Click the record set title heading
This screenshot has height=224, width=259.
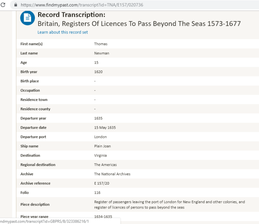139,24
